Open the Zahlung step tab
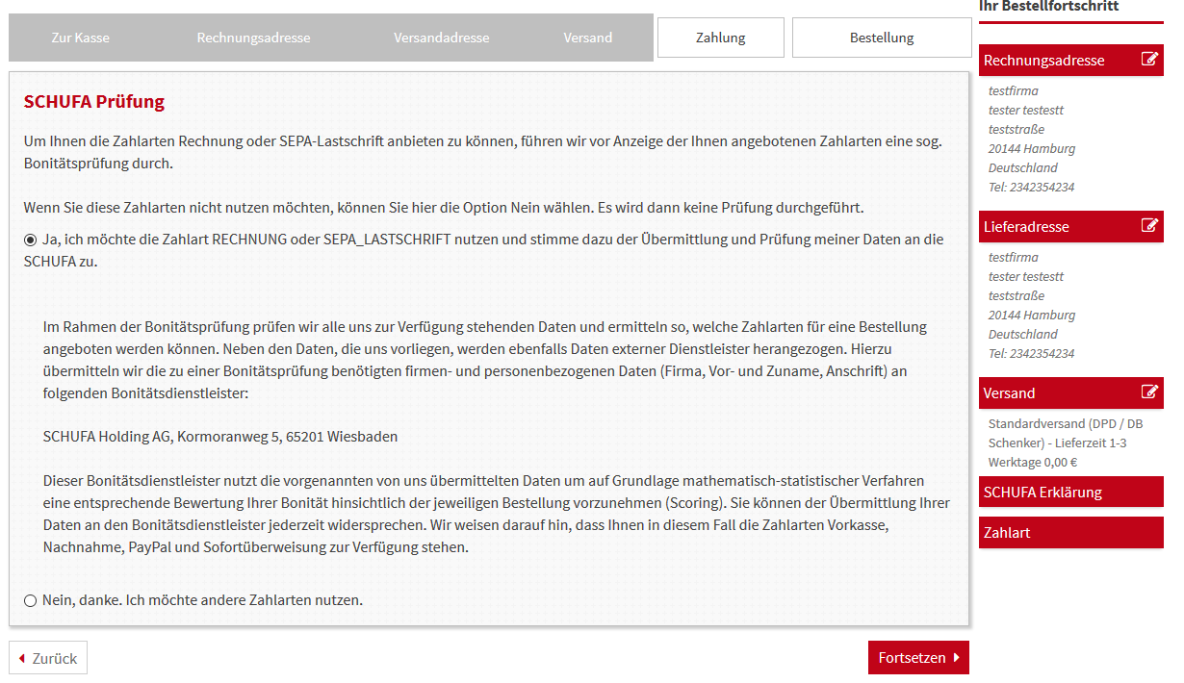1184x683 pixels. pyautogui.click(x=721, y=38)
